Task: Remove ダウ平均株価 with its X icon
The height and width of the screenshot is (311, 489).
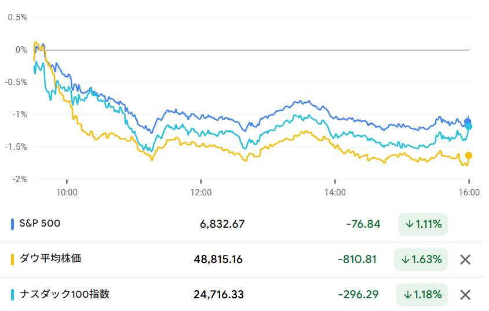Action: 465,260
